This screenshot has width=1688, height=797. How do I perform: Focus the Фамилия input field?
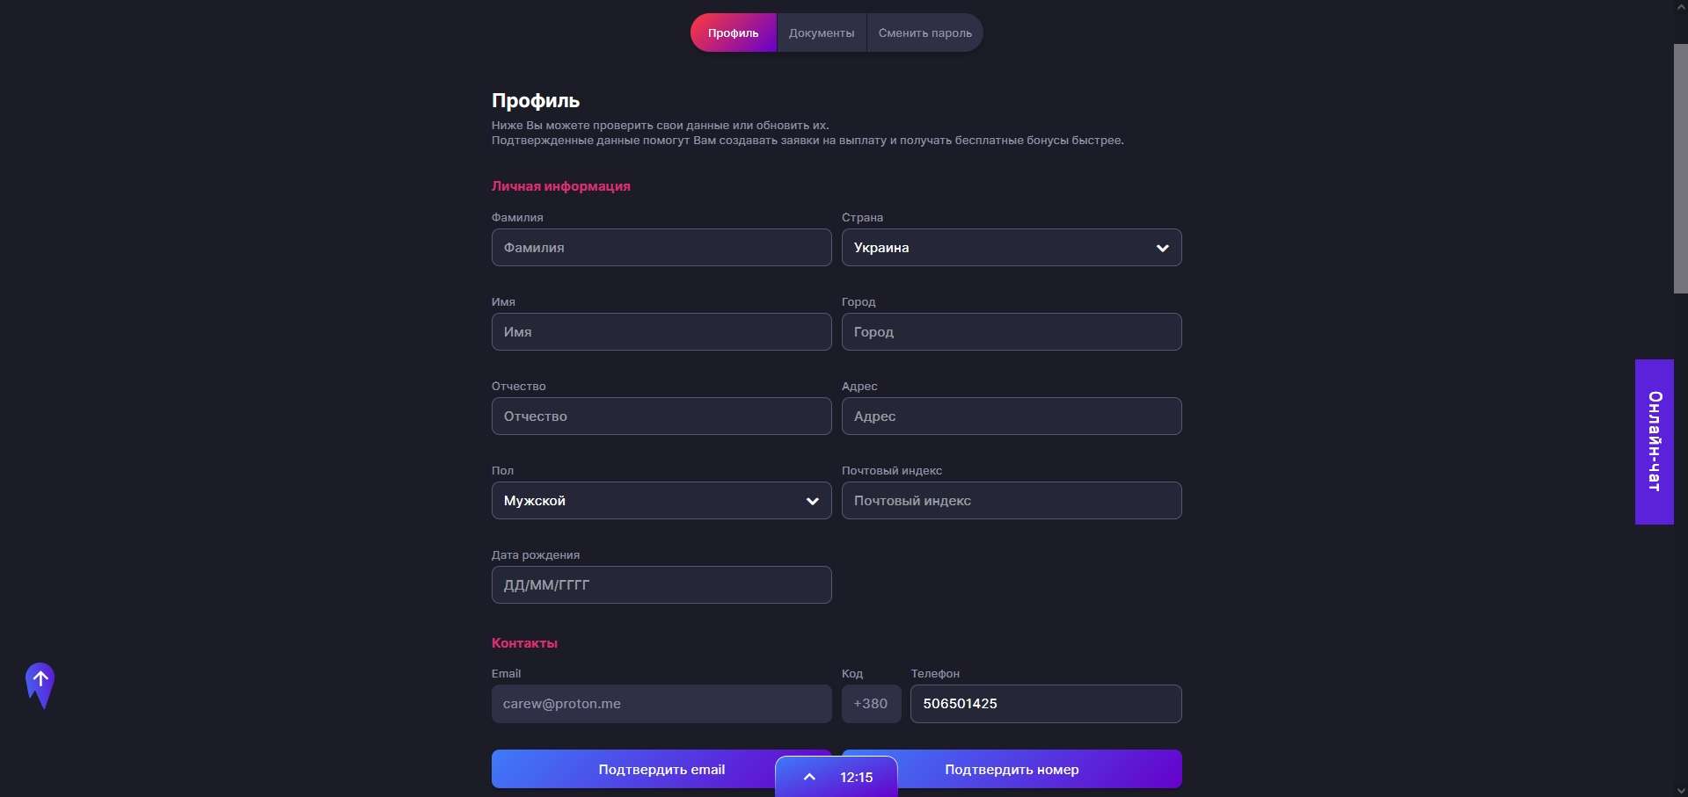[x=661, y=248]
